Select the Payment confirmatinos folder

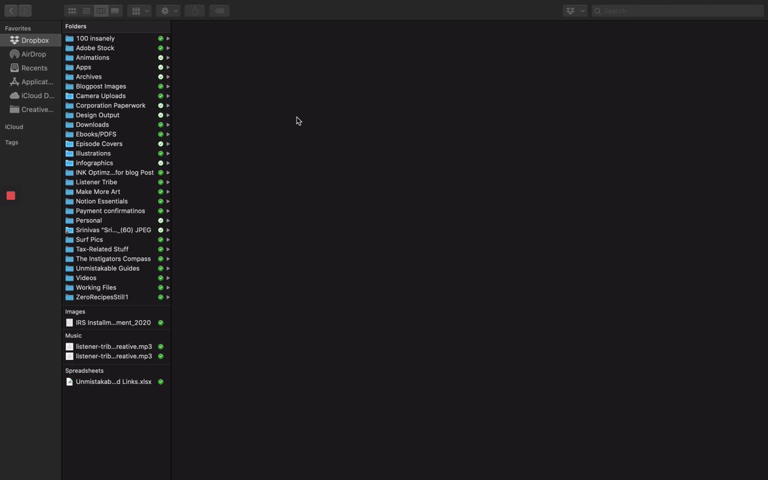pos(117,211)
